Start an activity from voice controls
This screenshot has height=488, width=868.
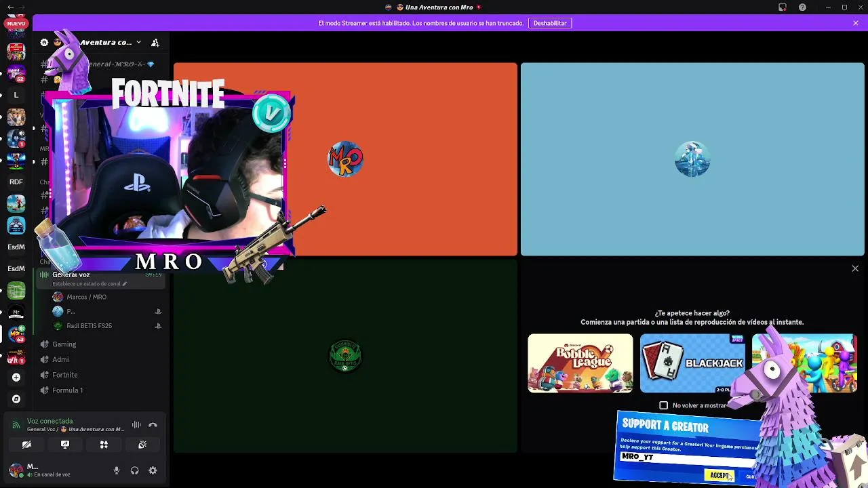tap(104, 445)
